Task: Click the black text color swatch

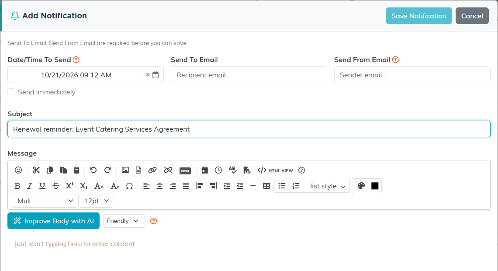Action: pyautogui.click(x=375, y=186)
